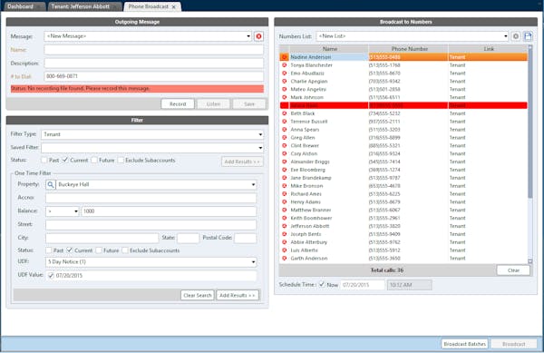This screenshot has width=544, height=353.
Task: Toggle Past status in upper Filter row
Action: 44,160
